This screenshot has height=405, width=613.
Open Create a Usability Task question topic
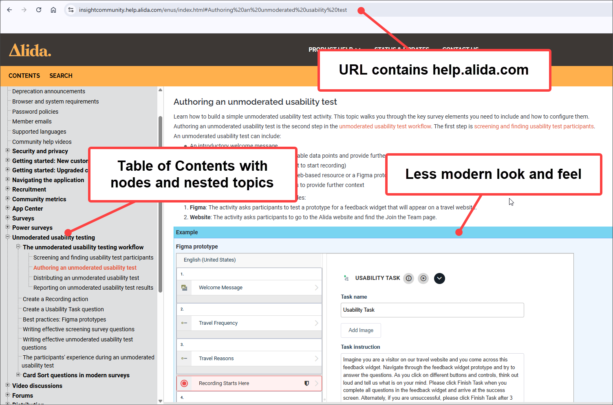[x=63, y=309]
